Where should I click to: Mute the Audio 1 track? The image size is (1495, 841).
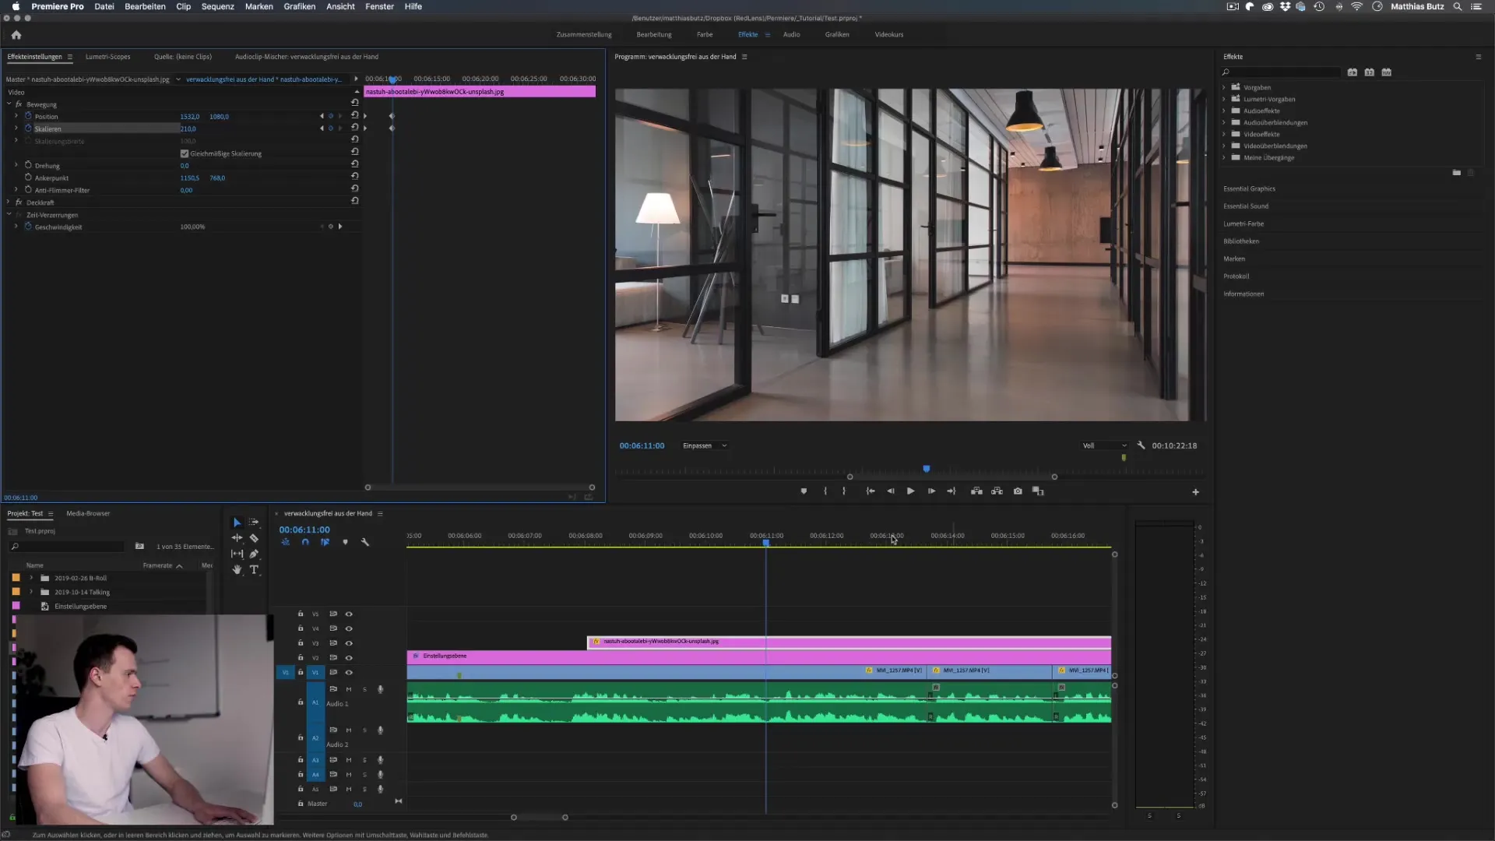(x=349, y=689)
